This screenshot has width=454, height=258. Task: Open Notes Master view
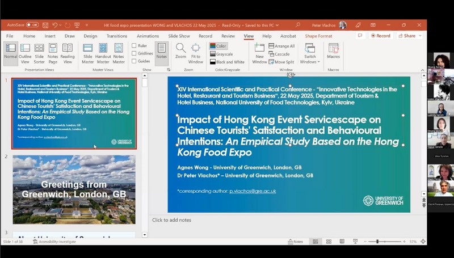(119, 54)
